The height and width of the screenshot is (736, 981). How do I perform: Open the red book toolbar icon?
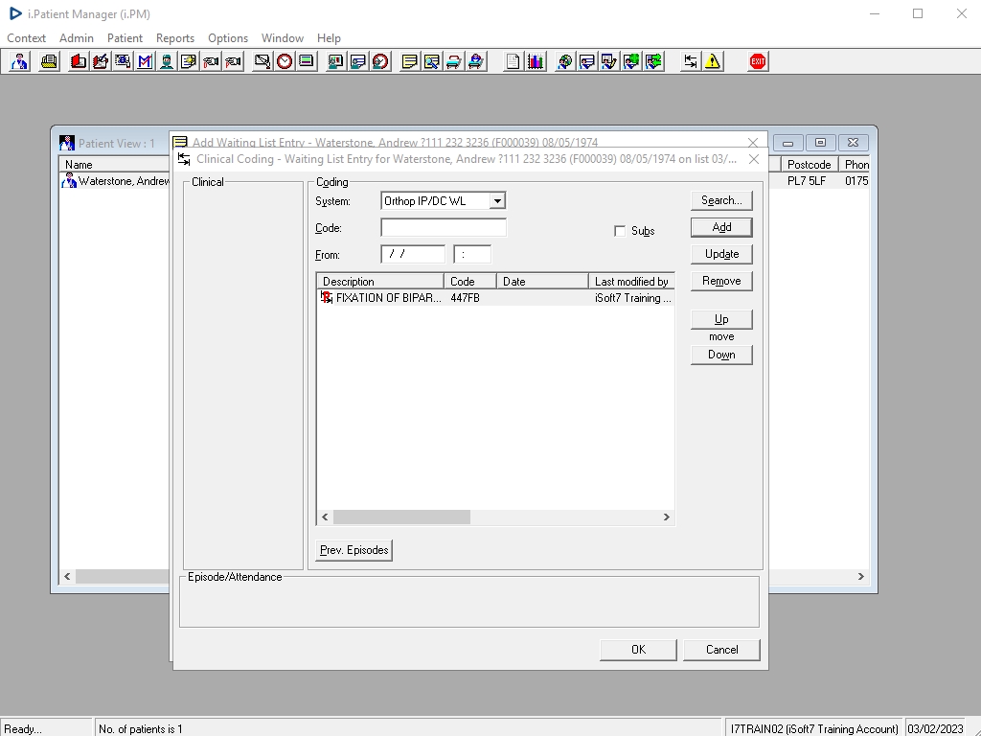click(x=79, y=61)
